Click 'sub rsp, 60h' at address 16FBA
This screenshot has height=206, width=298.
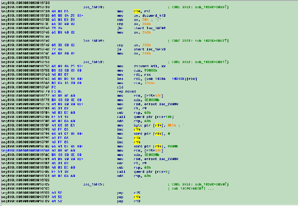coord(134,168)
